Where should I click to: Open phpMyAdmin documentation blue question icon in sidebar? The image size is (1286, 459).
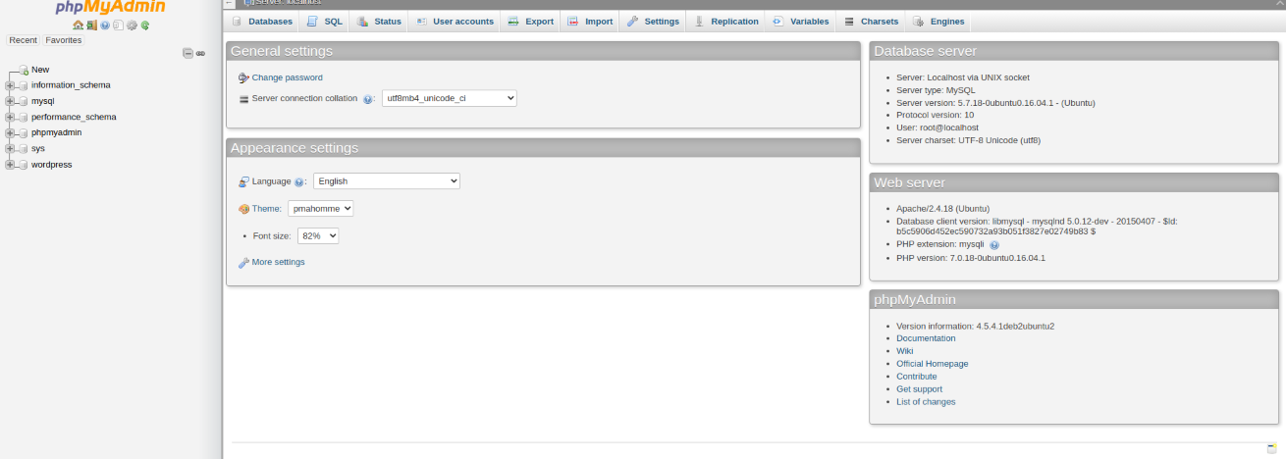tap(105, 25)
